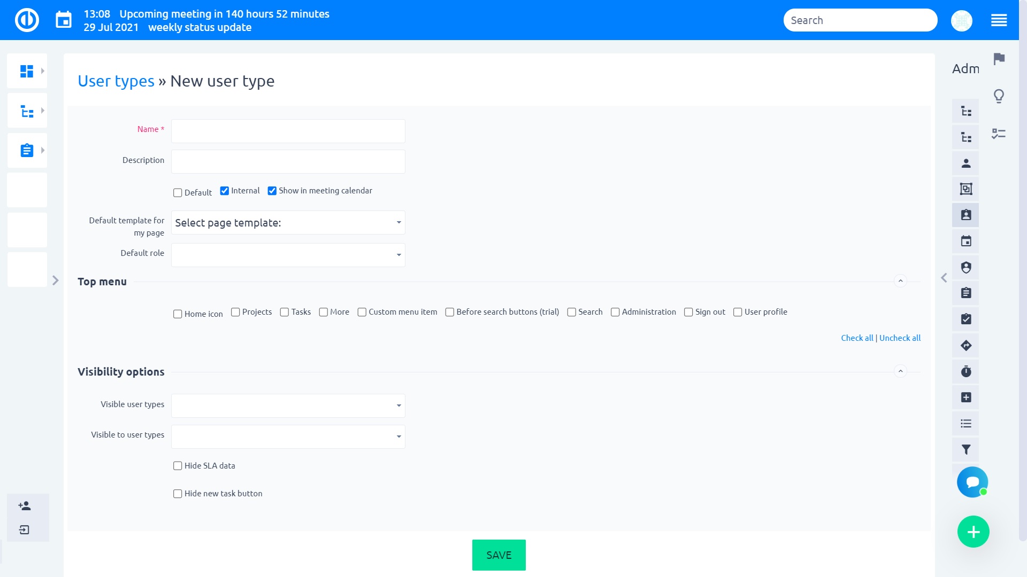Disable the Internal checkbox
Image resolution: width=1027 pixels, height=577 pixels.
pyautogui.click(x=224, y=191)
